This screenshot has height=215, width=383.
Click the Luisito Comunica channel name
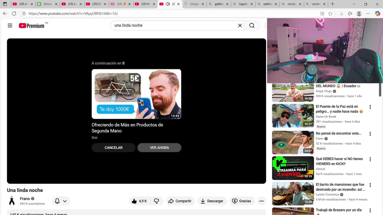click(x=327, y=195)
